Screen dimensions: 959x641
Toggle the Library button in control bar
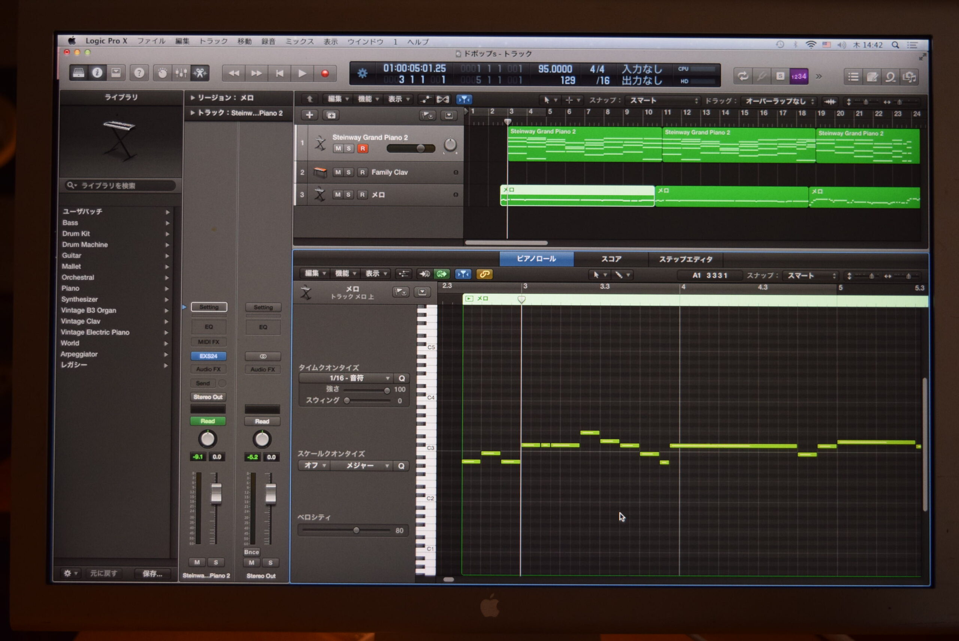click(x=79, y=73)
